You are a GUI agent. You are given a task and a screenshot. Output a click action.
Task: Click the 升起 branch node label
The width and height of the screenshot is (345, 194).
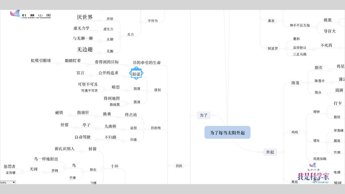(270, 152)
